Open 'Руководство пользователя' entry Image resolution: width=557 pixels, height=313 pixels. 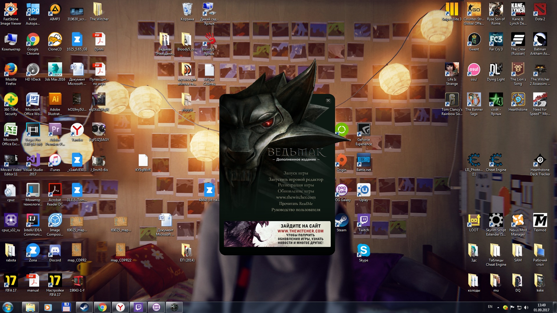[296, 210]
